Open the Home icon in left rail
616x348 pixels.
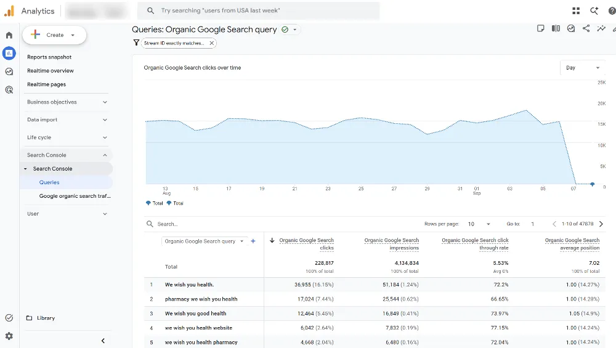point(9,35)
